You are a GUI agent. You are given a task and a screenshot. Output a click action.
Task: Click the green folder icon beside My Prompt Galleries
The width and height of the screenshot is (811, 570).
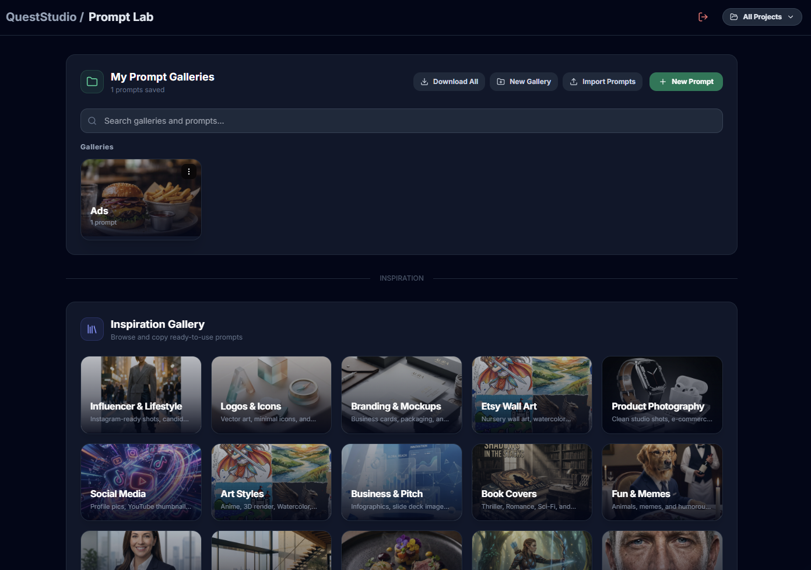92,81
